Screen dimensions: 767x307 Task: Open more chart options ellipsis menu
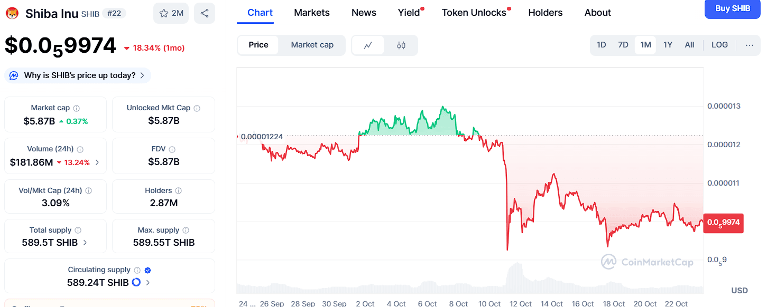tap(750, 45)
